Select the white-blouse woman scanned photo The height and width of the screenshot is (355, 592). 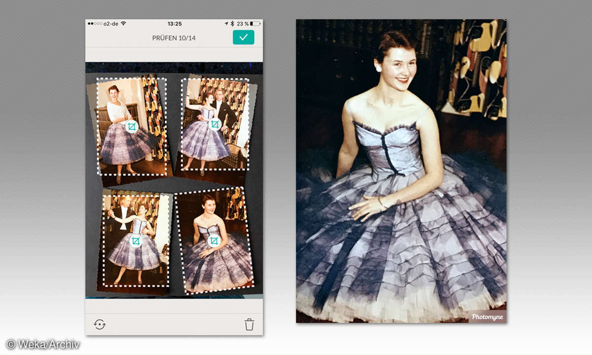(x=131, y=126)
